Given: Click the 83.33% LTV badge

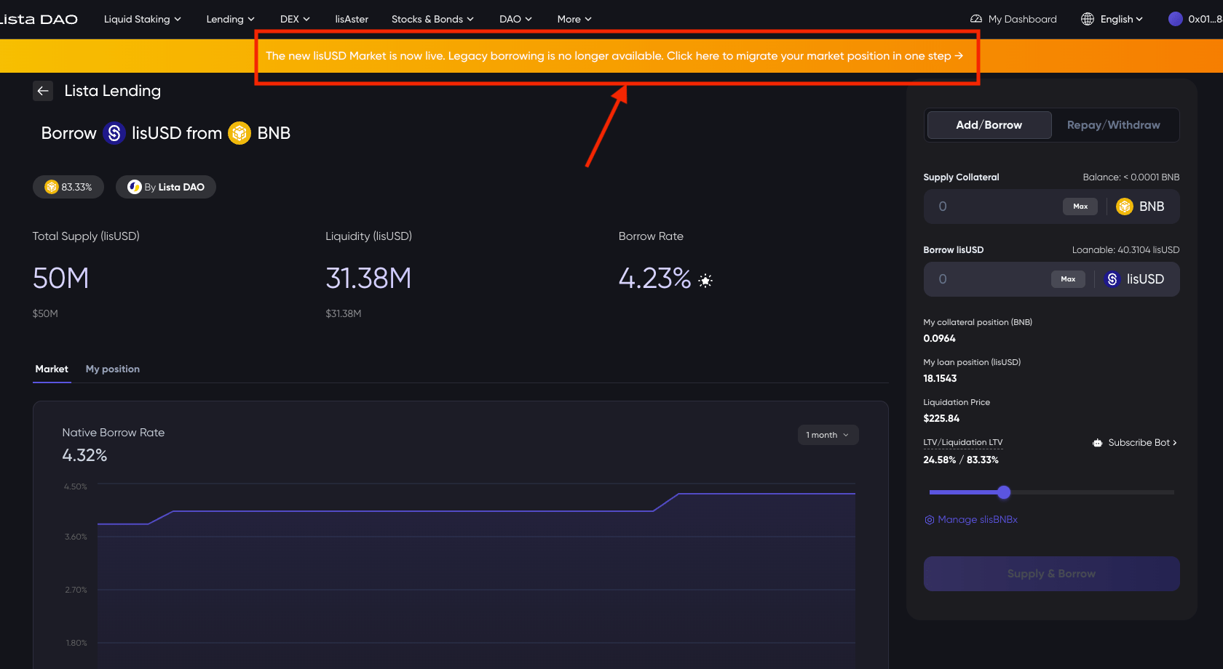Looking at the screenshot, I should point(68,187).
